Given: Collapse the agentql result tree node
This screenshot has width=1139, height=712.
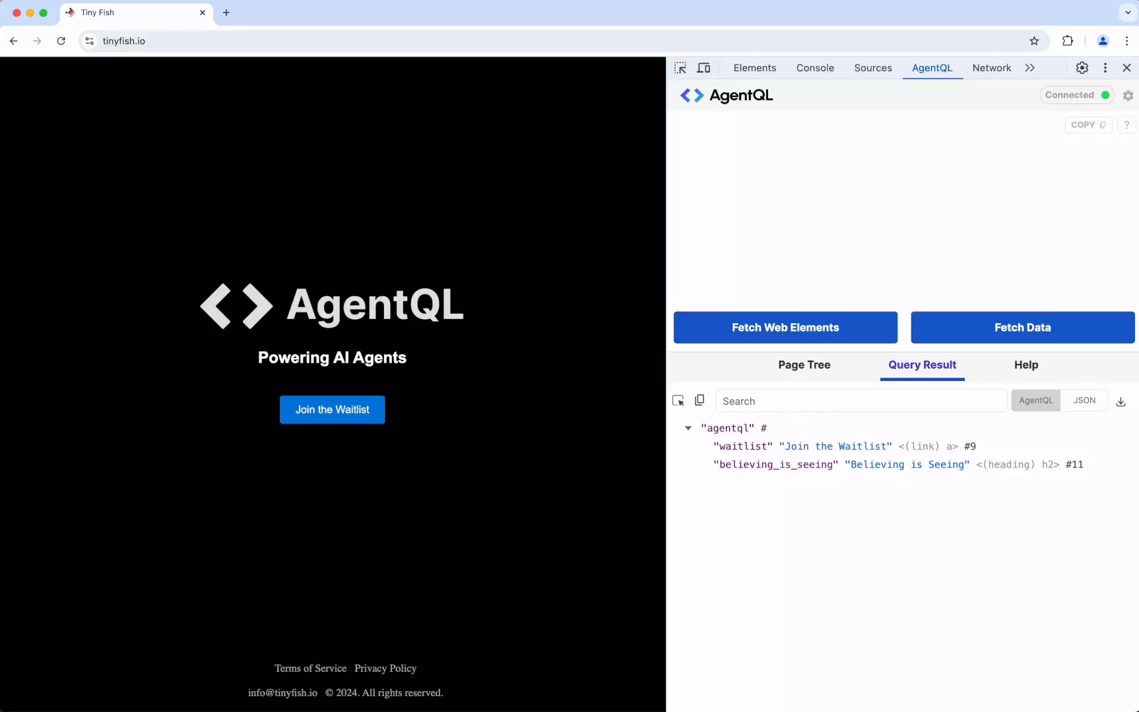Looking at the screenshot, I should point(688,429).
